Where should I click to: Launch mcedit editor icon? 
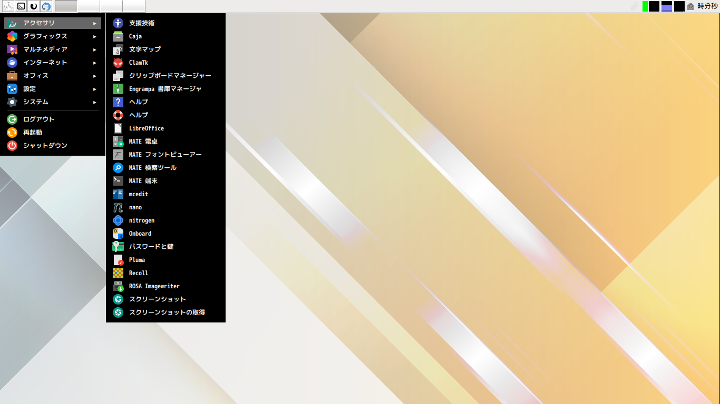pyautogui.click(x=118, y=194)
